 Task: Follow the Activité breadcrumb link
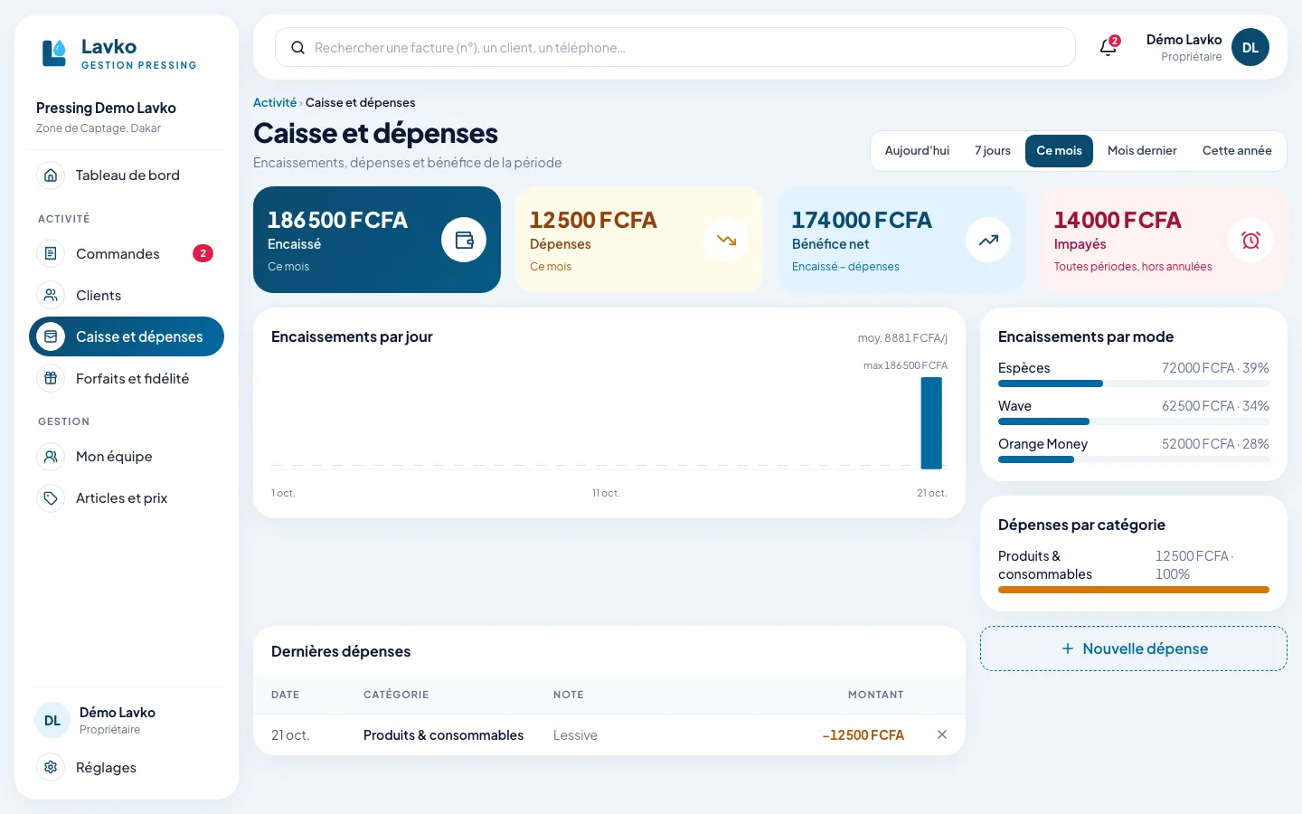coord(275,103)
